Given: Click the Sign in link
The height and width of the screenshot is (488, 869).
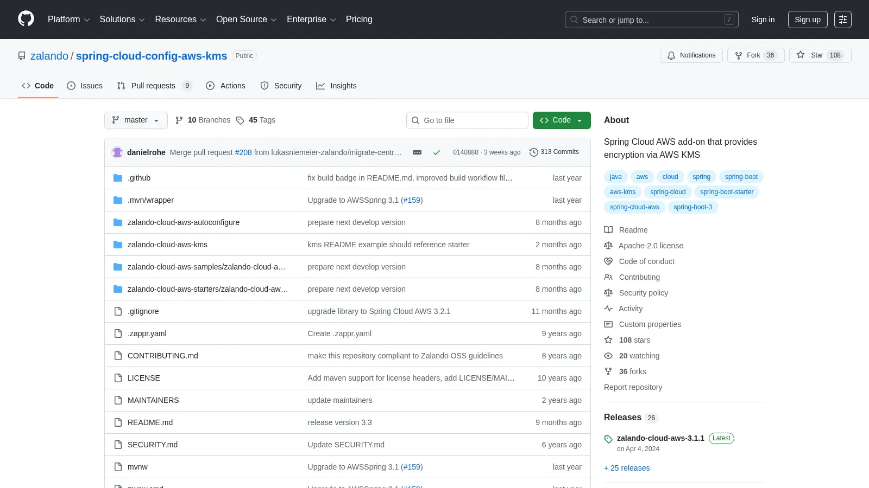Looking at the screenshot, I should [763, 20].
